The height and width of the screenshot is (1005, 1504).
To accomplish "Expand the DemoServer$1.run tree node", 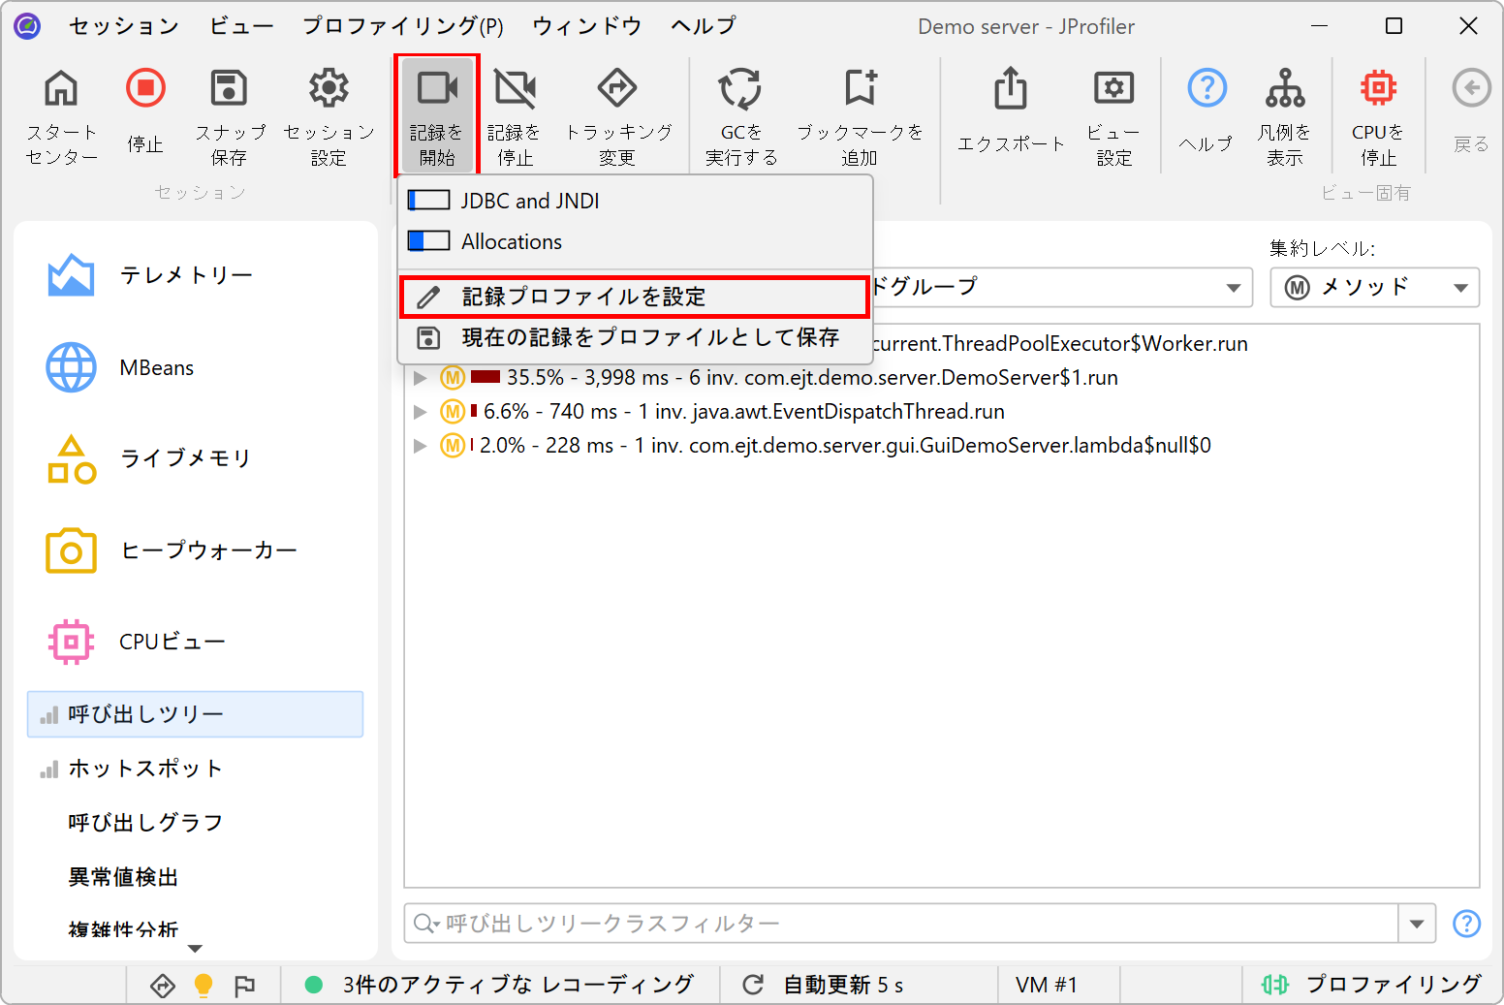I will tap(421, 378).
